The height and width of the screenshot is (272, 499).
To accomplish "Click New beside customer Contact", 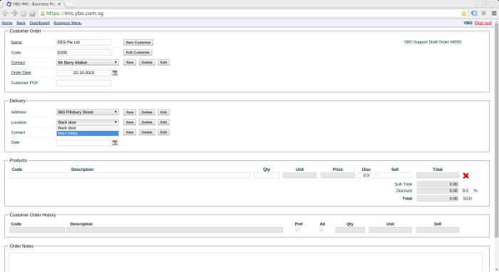I will (x=130, y=63).
